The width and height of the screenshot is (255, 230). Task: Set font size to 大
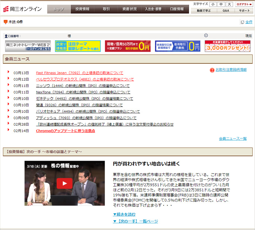point(229,4)
